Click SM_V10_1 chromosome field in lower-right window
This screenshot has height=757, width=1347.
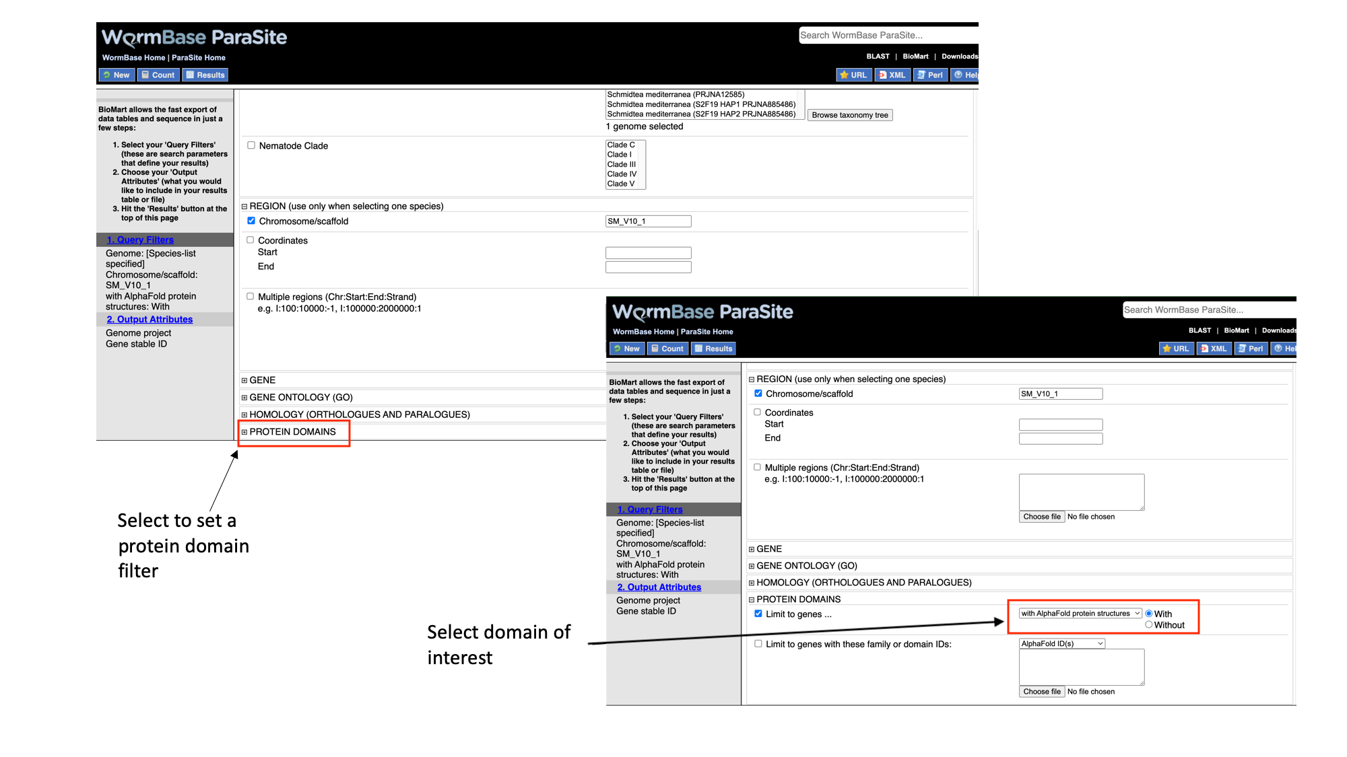pos(1061,394)
